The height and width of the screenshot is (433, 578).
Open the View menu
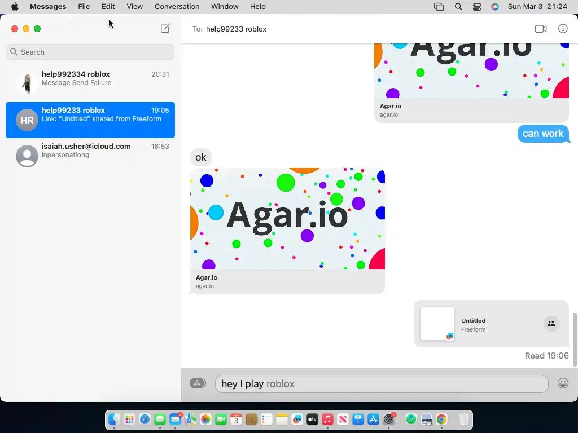[134, 7]
